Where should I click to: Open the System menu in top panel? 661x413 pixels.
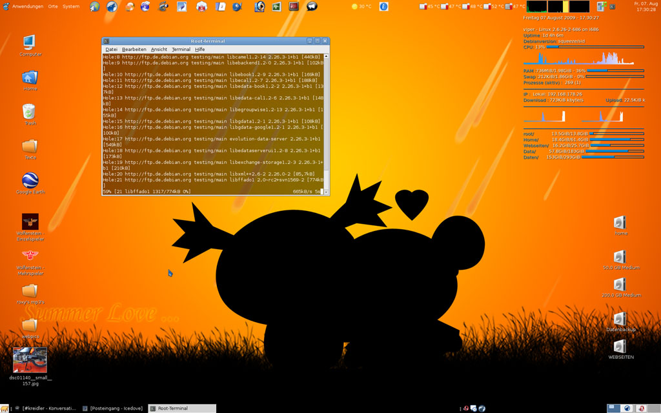click(x=71, y=6)
